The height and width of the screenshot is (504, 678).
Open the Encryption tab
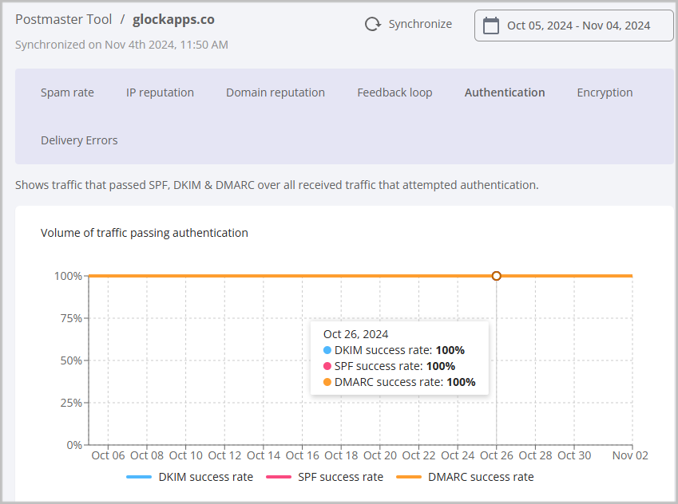tap(605, 93)
